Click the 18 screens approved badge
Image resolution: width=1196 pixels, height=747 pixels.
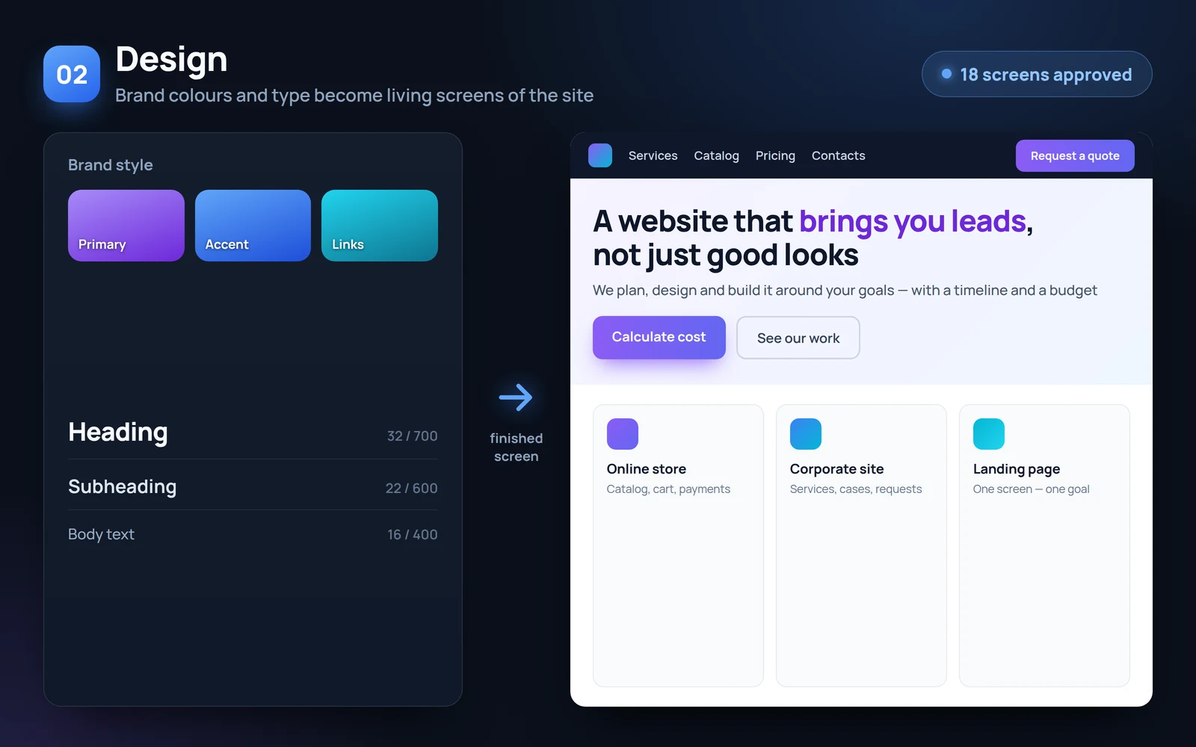[x=1037, y=74]
